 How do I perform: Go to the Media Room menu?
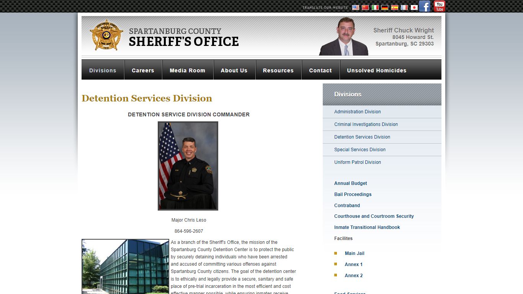coord(187,70)
